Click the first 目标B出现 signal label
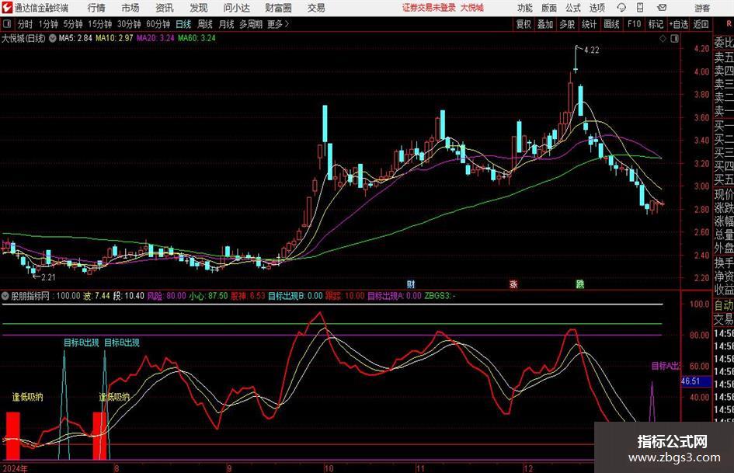 tap(81, 343)
